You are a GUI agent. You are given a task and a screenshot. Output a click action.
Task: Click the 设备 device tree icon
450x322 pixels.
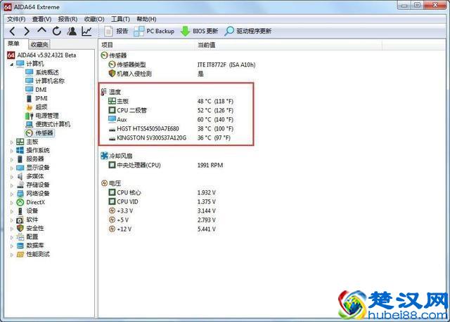[20, 211]
